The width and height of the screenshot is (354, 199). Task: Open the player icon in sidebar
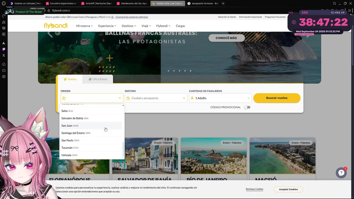(4, 64)
